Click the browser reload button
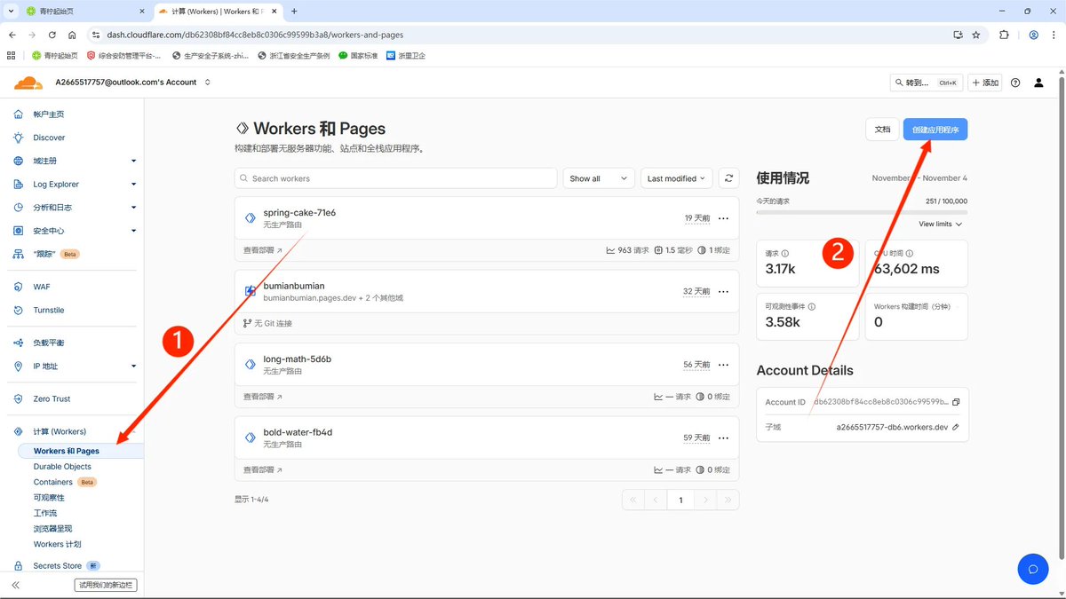1066x599 pixels. tap(52, 35)
